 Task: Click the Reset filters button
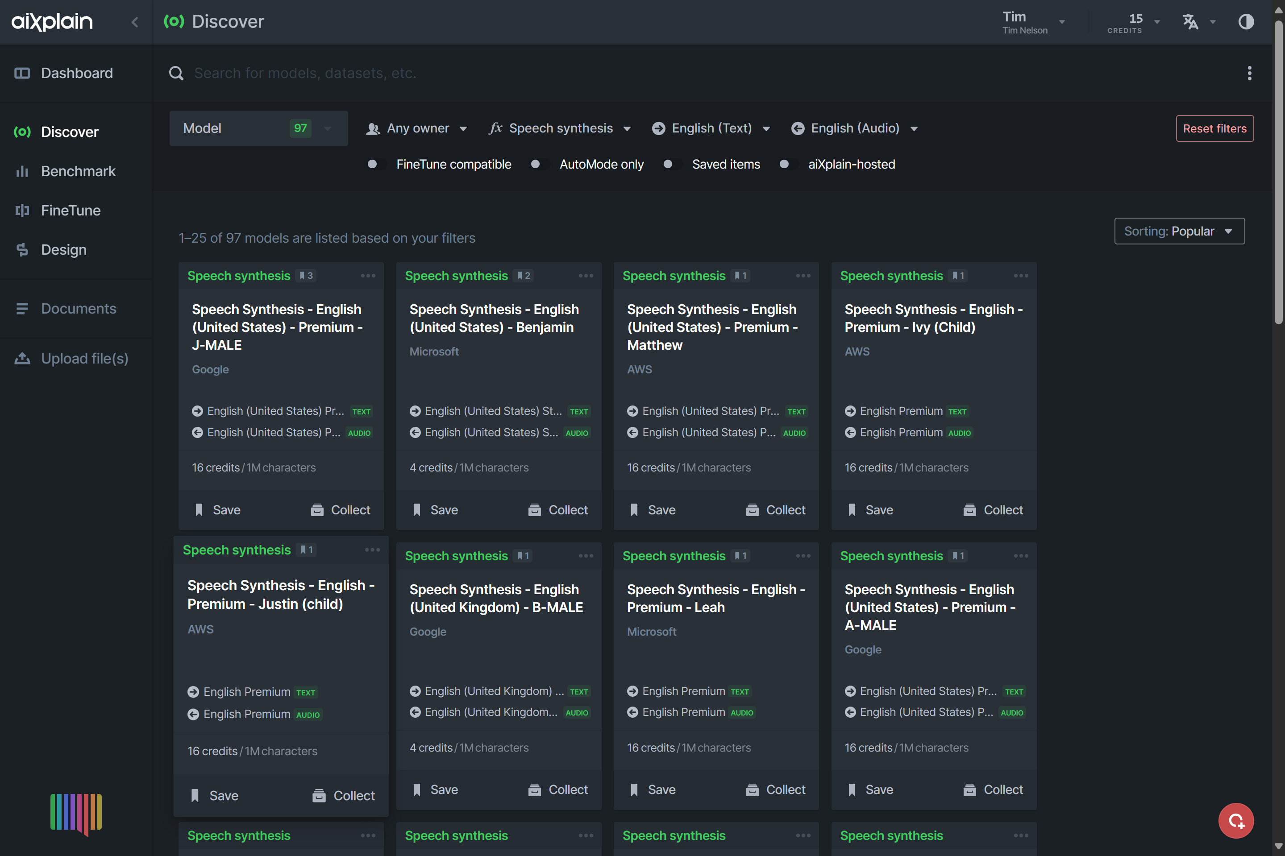pyautogui.click(x=1214, y=128)
